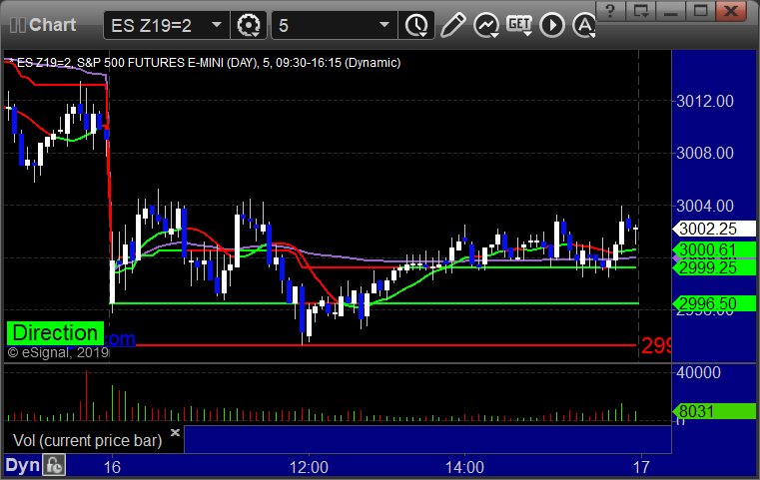Open the chart studies line-graph icon
Image resolution: width=760 pixels, height=480 pixels.
(486, 25)
